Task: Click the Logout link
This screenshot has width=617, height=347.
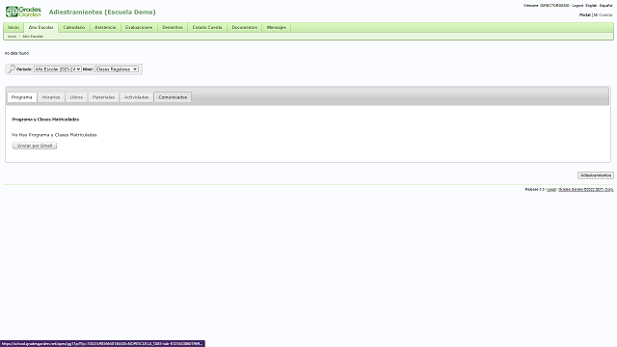Action: [x=577, y=6]
